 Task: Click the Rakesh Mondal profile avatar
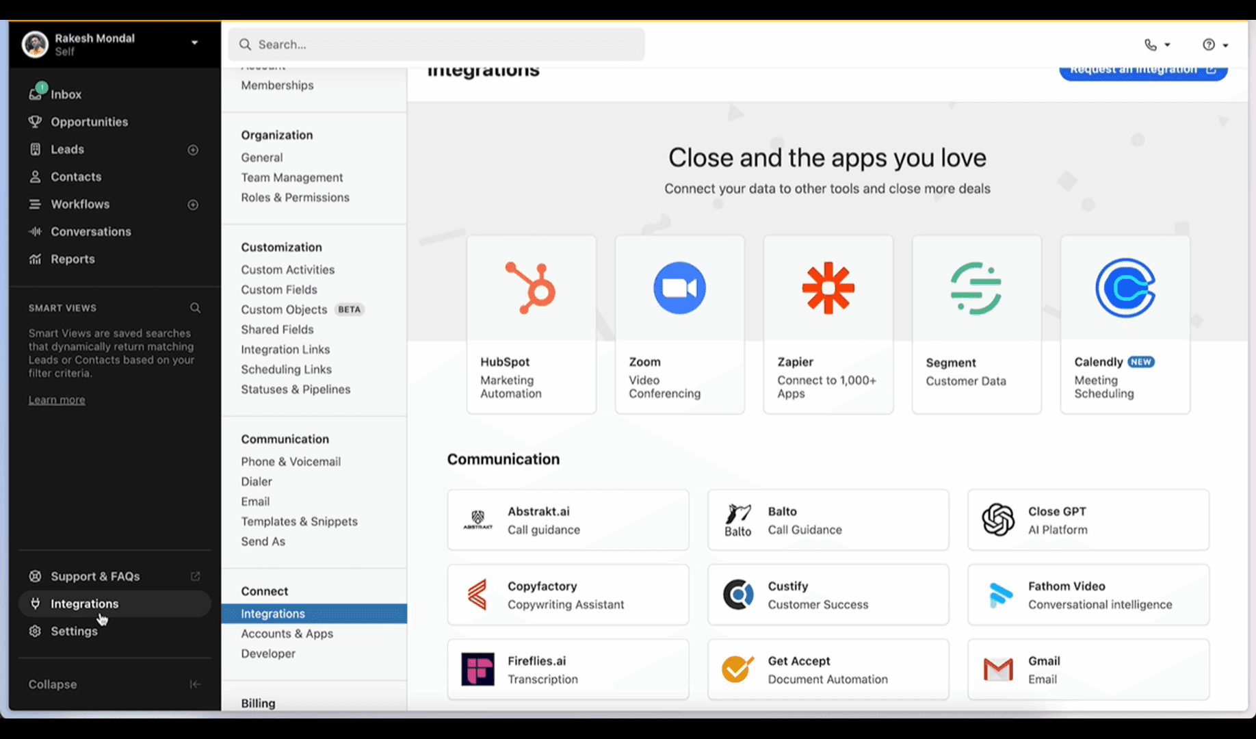point(35,44)
